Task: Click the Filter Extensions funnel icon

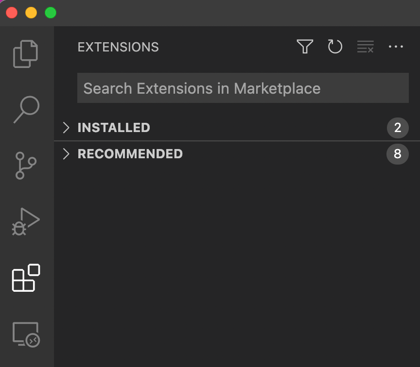Action: pos(305,47)
